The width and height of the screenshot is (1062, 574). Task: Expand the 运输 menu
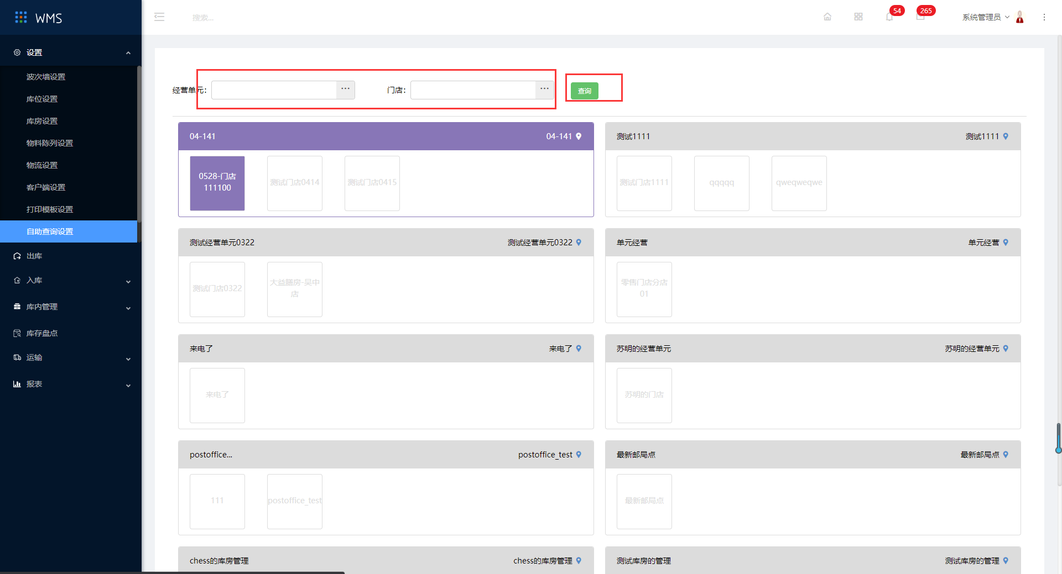coord(128,359)
